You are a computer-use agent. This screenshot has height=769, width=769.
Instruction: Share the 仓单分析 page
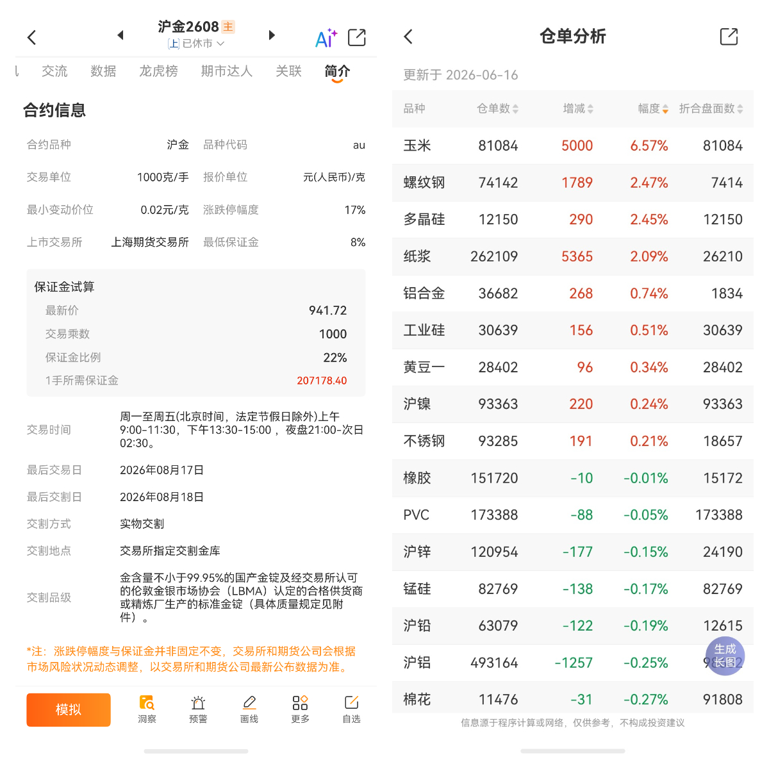pyautogui.click(x=729, y=37)
